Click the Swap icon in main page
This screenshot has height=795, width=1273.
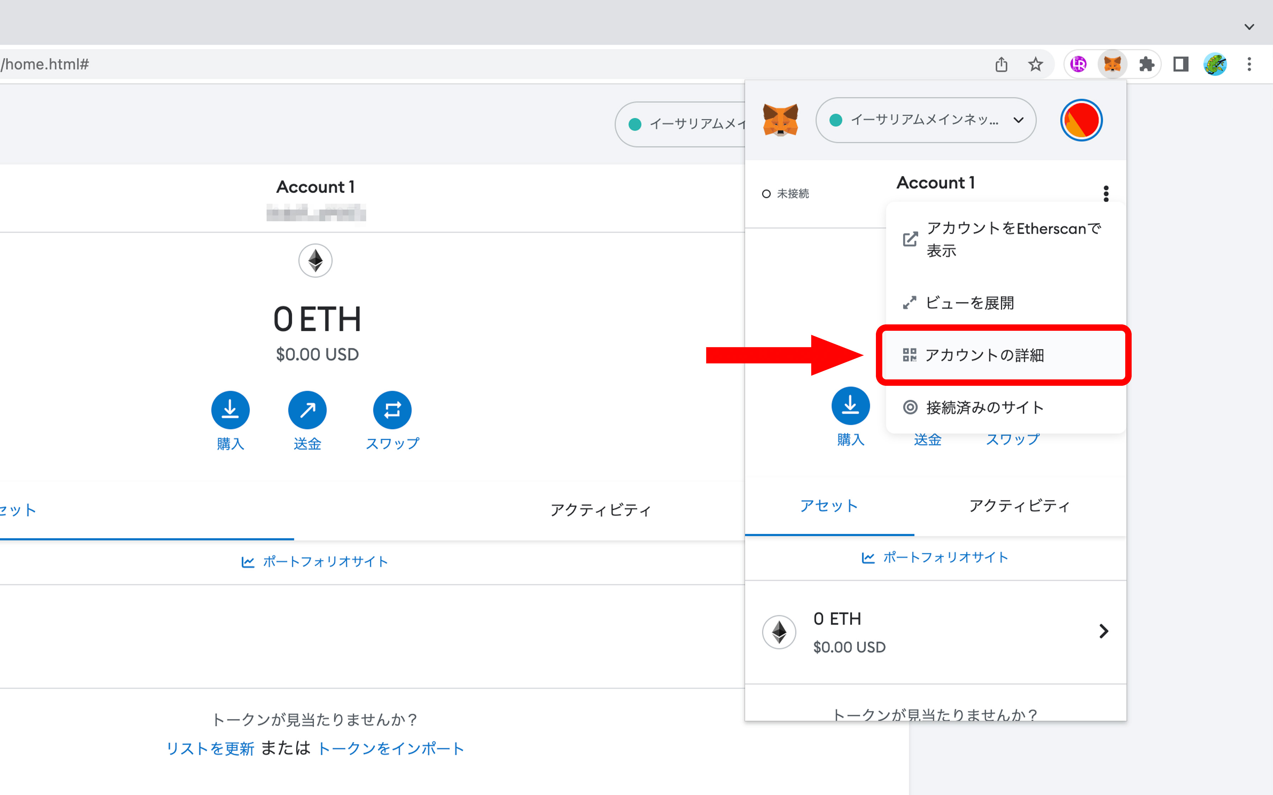coord(392,410)
